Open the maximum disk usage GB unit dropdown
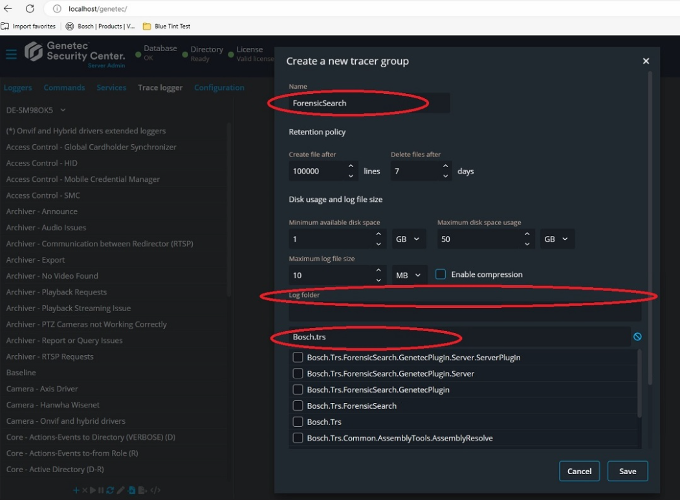This screenshot has width=680, height=500. pos(557,239)
